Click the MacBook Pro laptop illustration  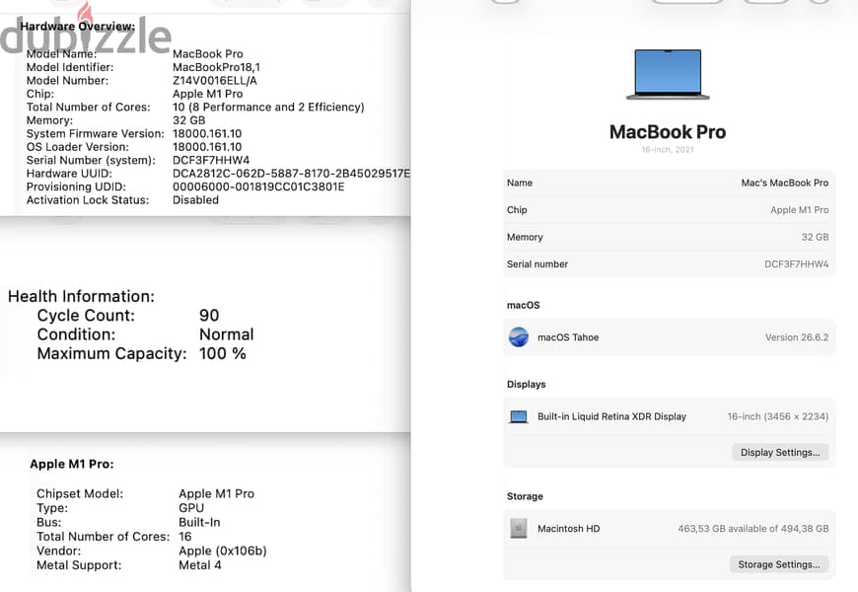point(668,74)
